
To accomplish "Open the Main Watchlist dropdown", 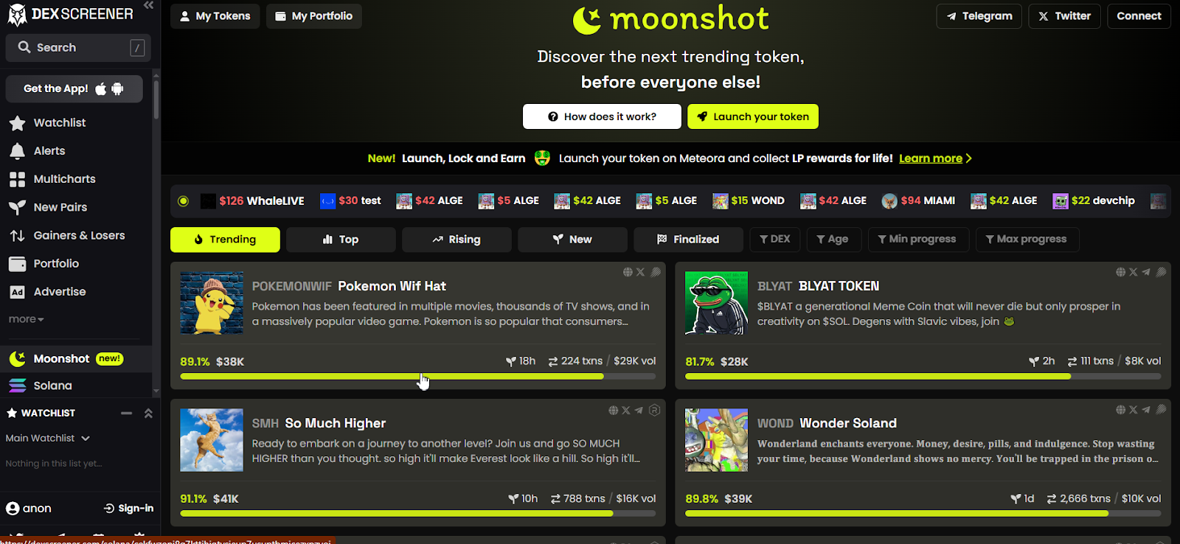I will 48,438.
